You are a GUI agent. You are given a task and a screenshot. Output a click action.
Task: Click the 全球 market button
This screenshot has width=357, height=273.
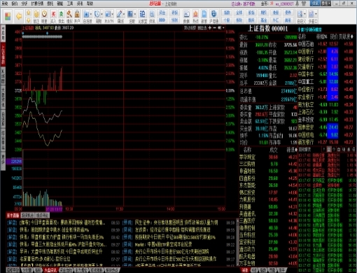click(x=239, y=13)
